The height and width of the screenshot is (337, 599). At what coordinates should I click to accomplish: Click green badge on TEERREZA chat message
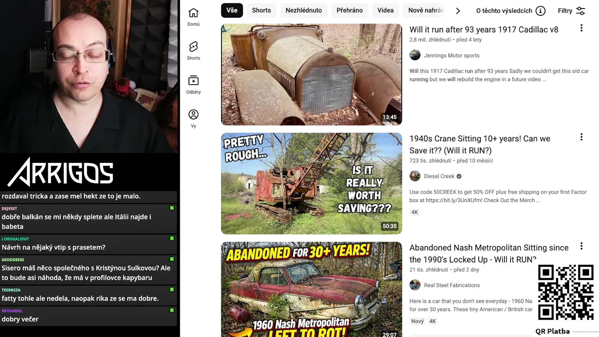coord(172,289)
